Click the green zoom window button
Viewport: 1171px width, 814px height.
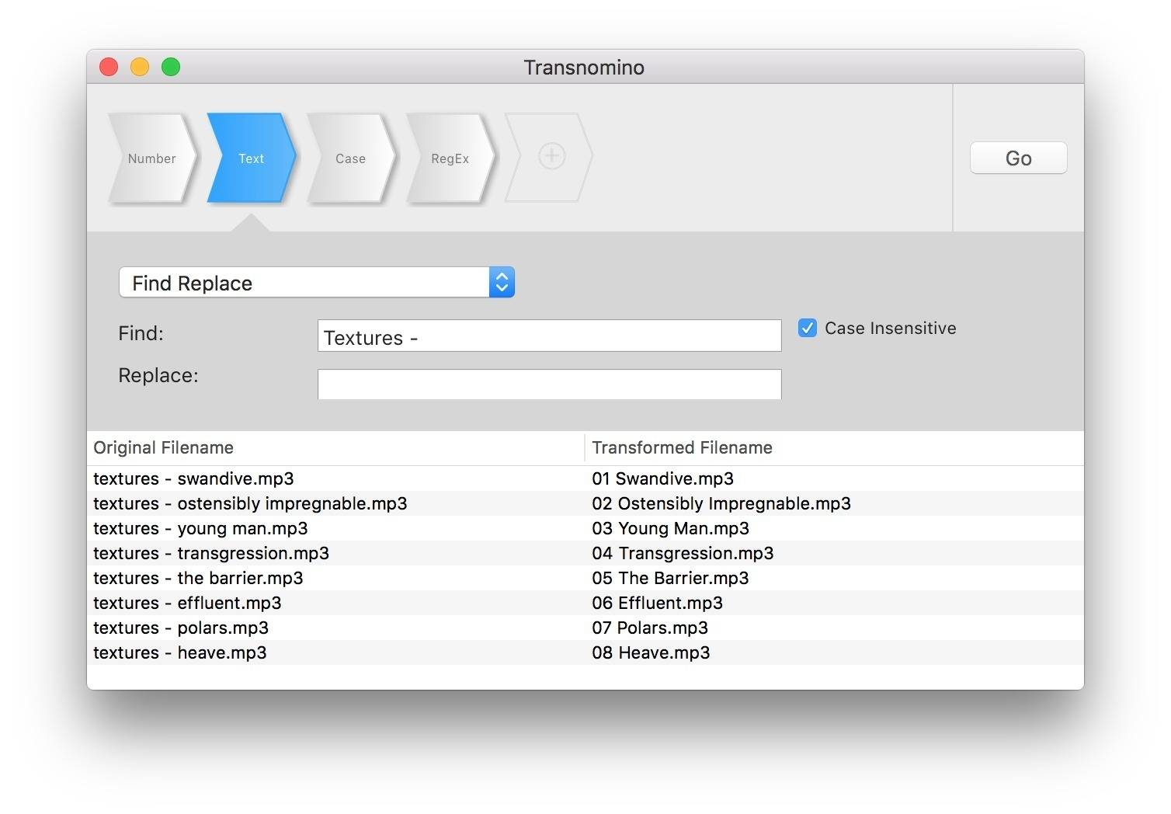click(x=171, y=68)
